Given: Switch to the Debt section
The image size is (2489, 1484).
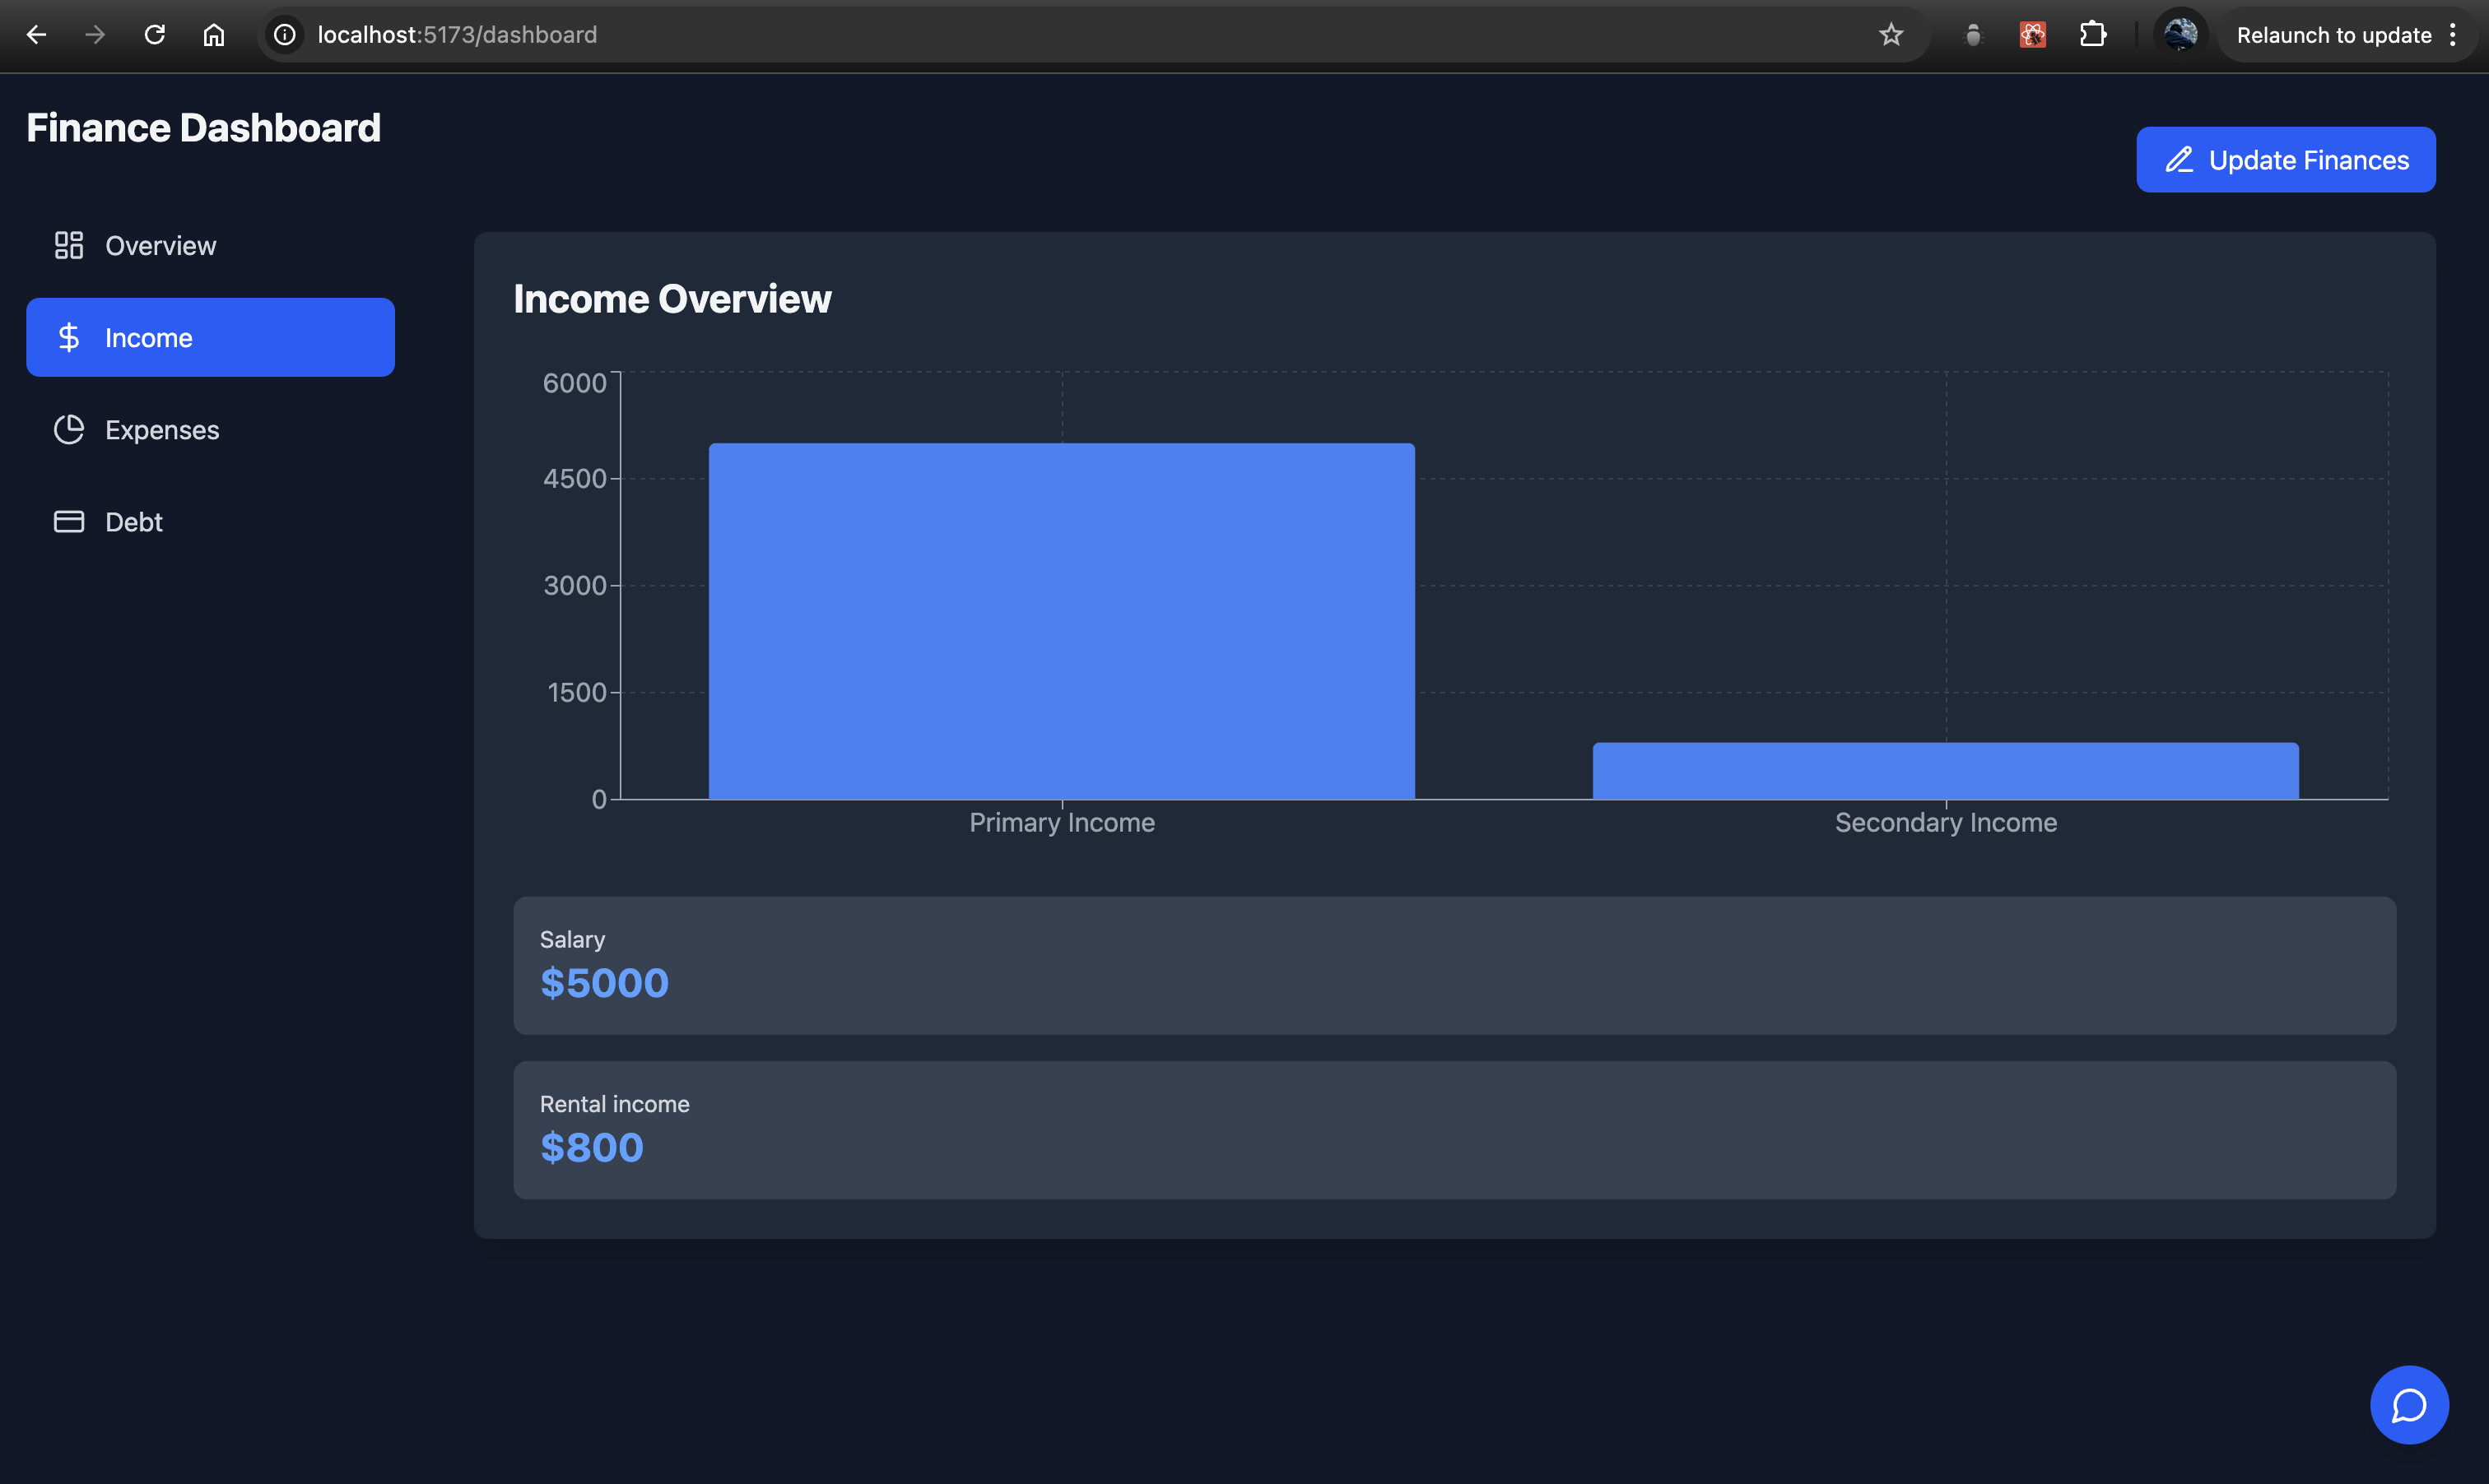Looking at the screenshot, I should pos(134,522).
